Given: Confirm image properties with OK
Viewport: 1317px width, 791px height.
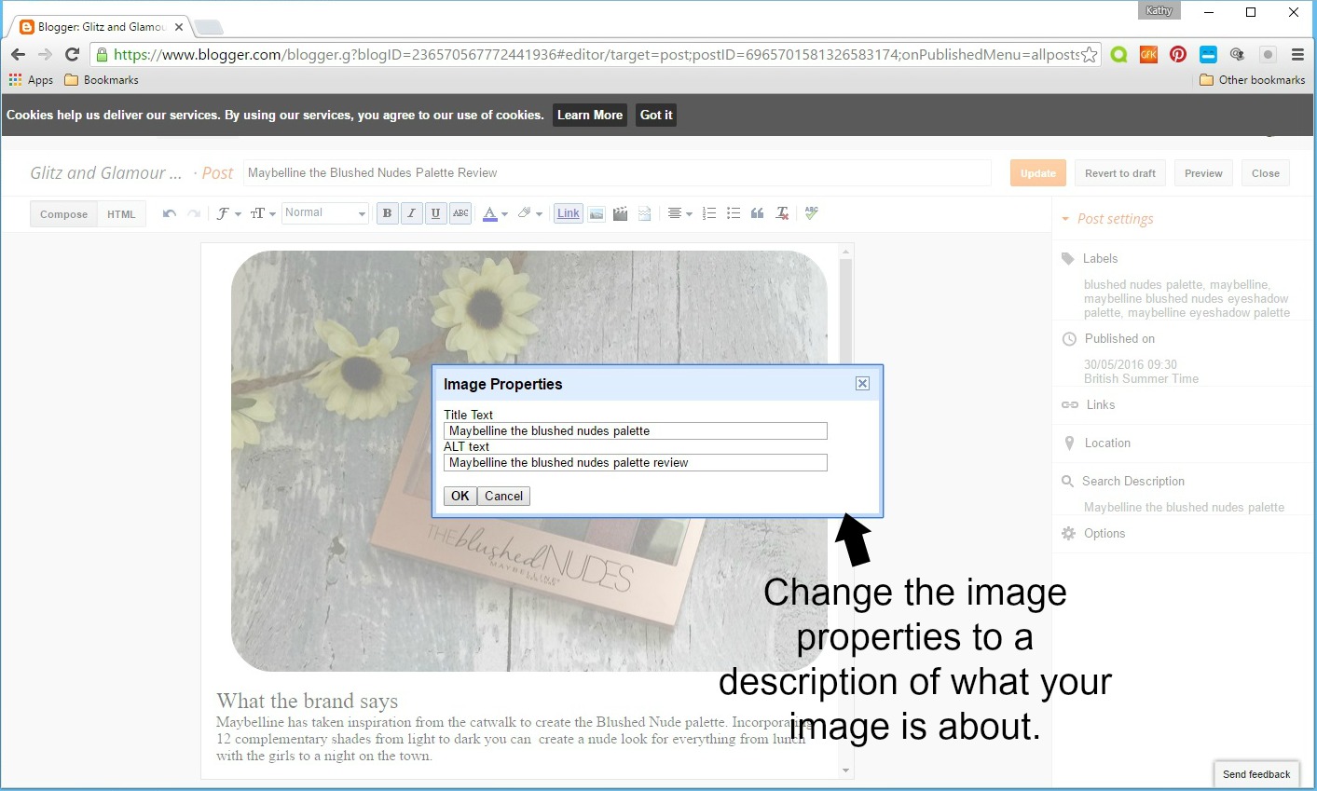Looking at the screenshot, I should (x=460, y=496).
